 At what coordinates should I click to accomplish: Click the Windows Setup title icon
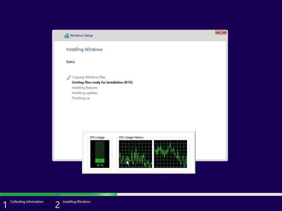point(67,36)
